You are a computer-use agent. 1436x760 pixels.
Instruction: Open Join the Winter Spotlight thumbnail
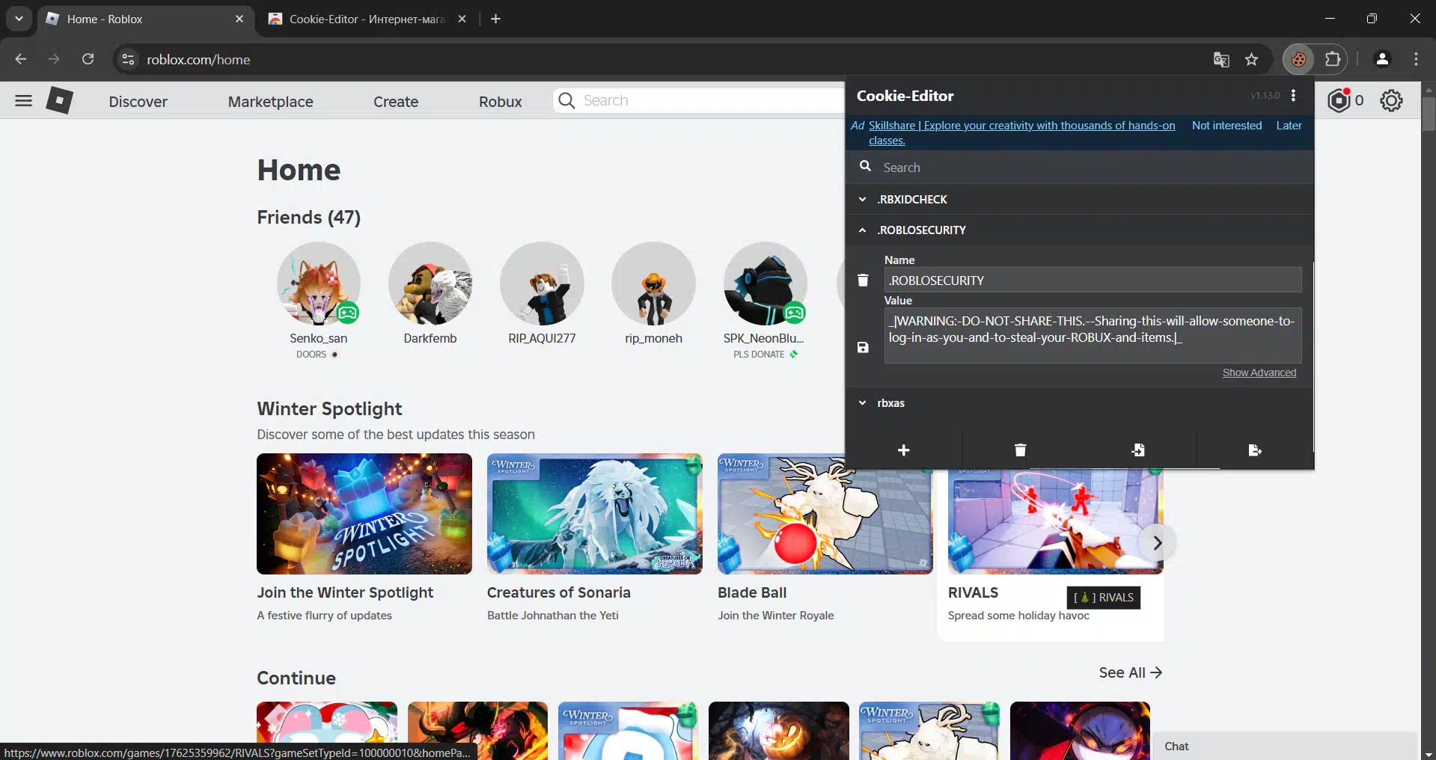[364, 514]
